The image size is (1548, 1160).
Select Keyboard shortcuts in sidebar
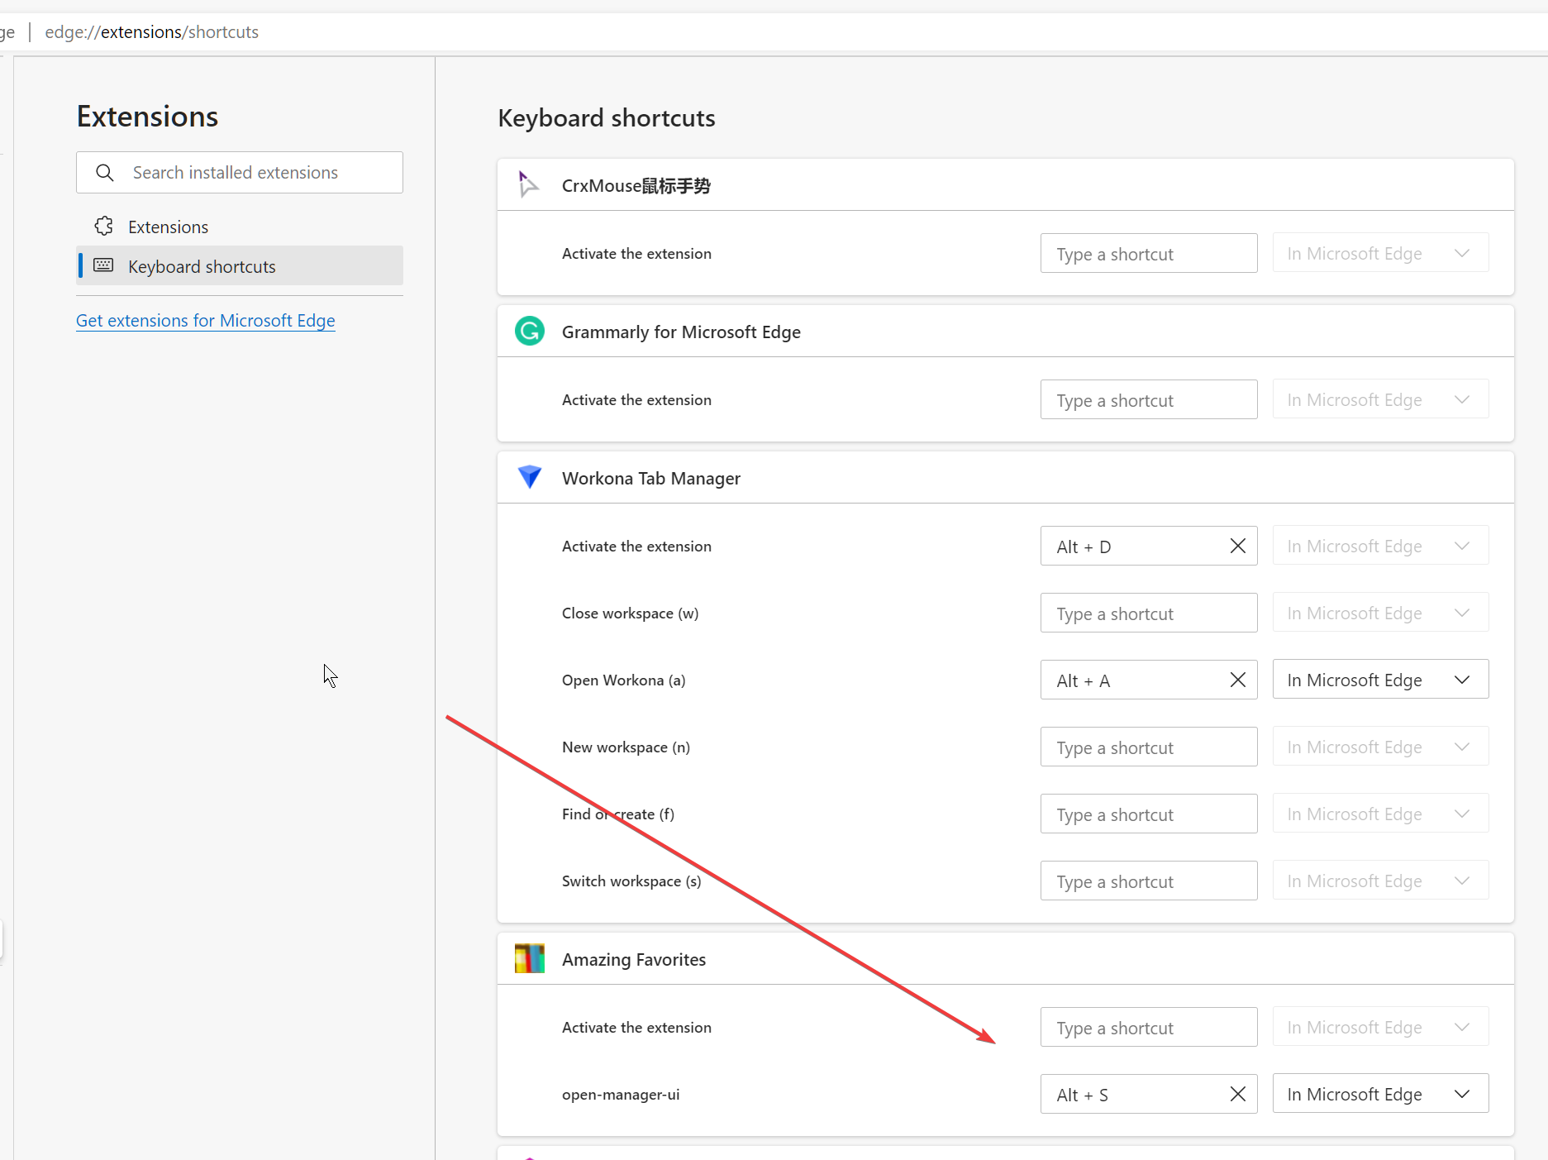point(240,266)
